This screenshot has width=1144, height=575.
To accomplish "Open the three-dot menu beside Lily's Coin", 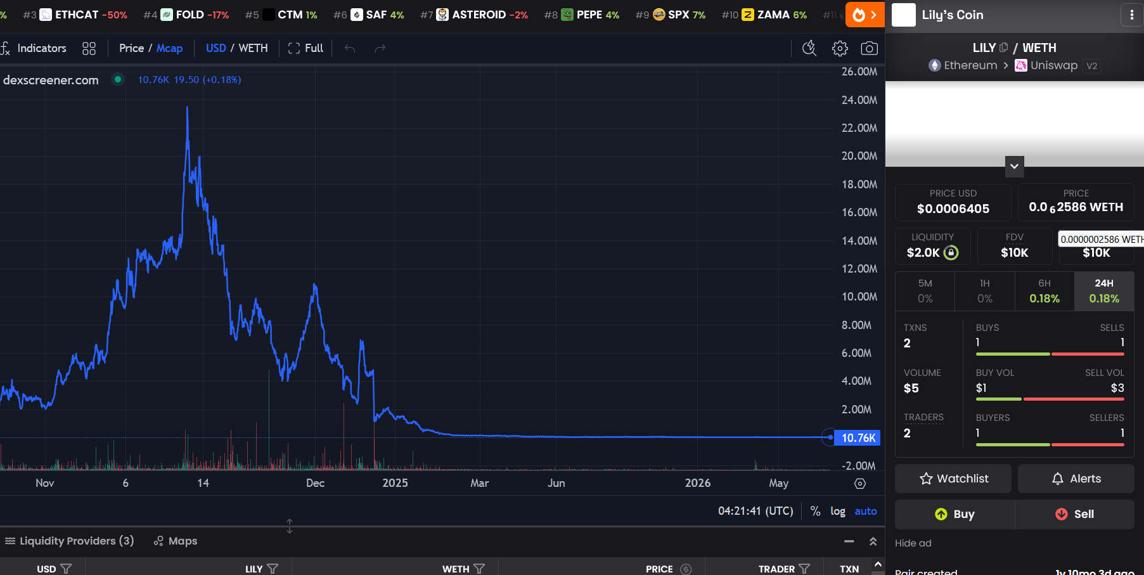I will pos(1132,15).
